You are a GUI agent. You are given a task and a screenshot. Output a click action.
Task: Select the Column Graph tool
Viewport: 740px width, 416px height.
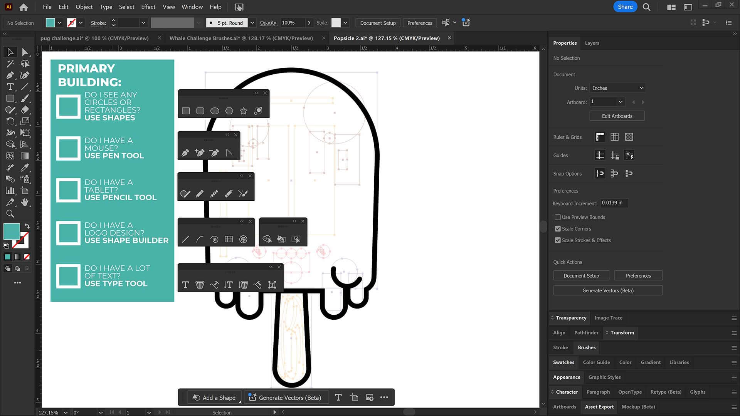[10, 191]
